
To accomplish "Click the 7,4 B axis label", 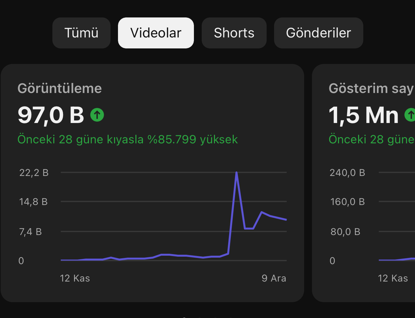I will pos(30,232).
